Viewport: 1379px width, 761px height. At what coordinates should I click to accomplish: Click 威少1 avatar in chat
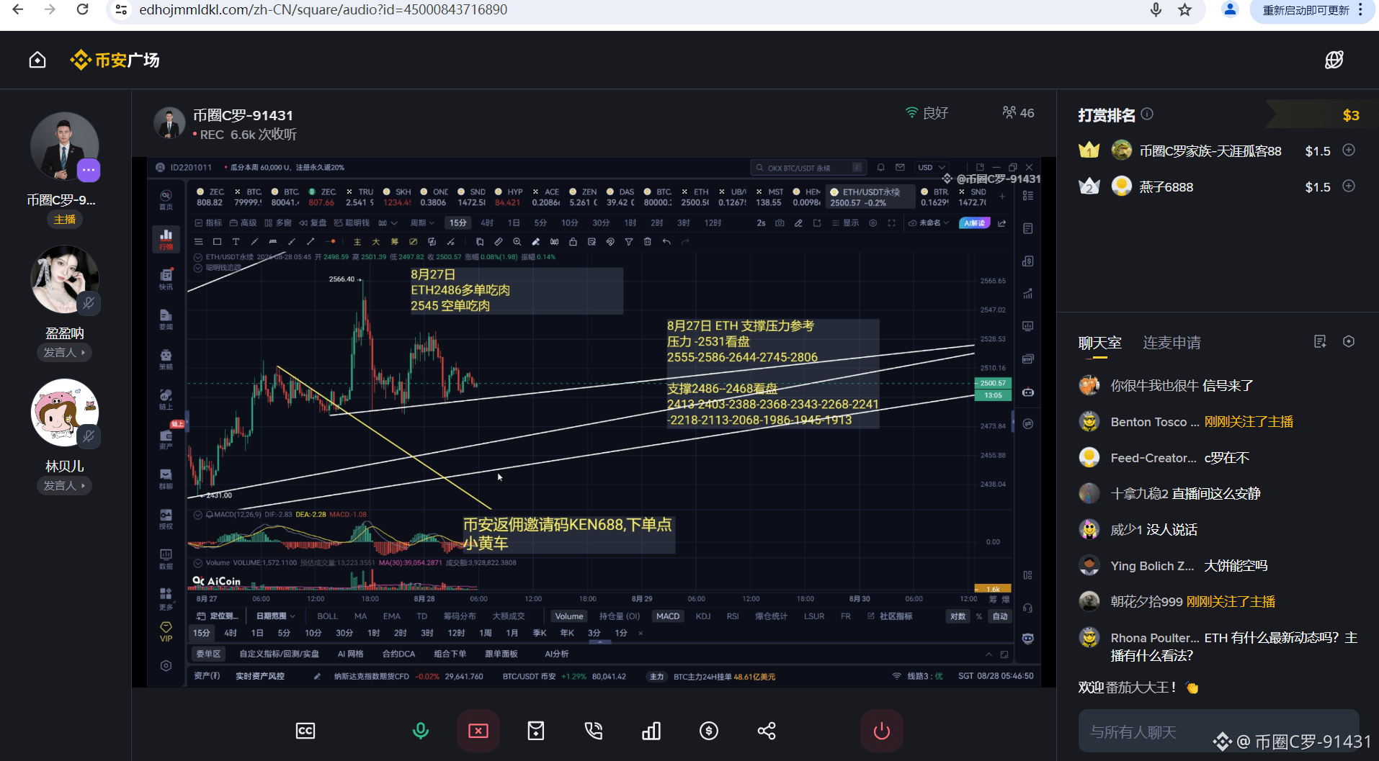(1089, 529)
